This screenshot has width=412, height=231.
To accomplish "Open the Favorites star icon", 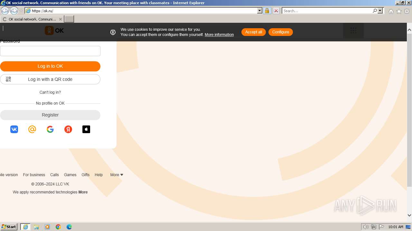I will 399,11.
